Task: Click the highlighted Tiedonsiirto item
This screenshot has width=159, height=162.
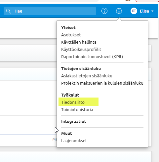Action: tap(73, 102)
